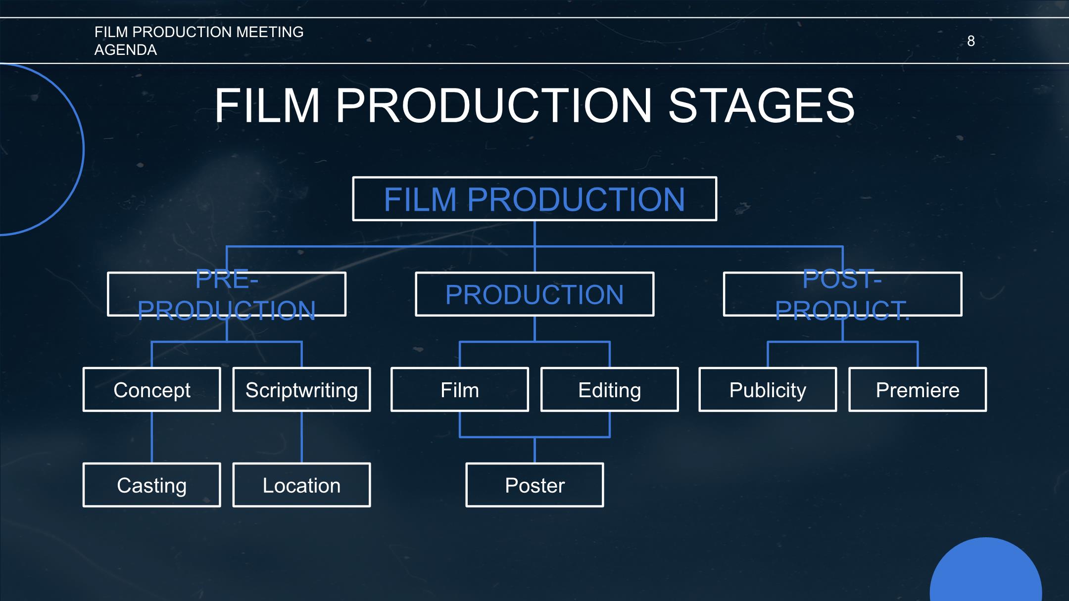Click the Editing box

click(x=610, y=389)
